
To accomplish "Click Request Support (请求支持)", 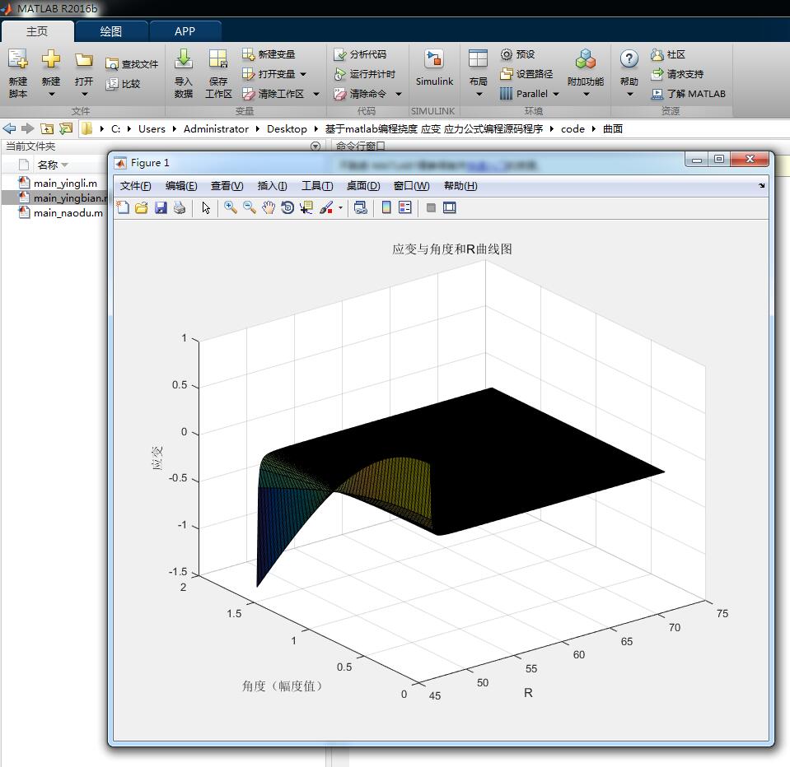I will coord(676,74).
